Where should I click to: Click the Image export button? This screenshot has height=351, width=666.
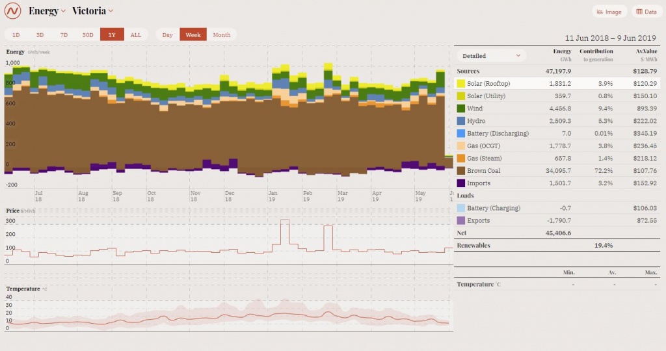click(x=609, y=12)
